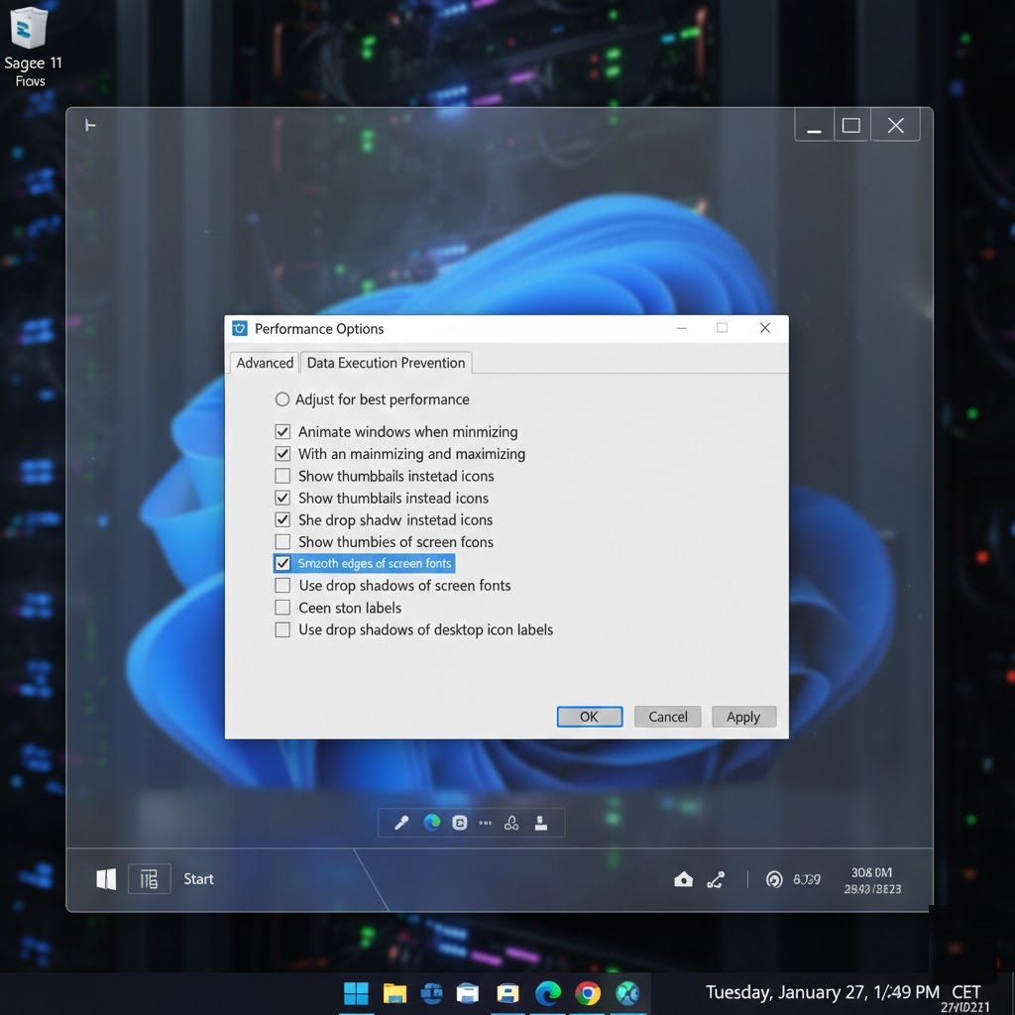The image size is (1015, 1015).
Task: Uncheck Show thumblails instead icons
Action: pyautogui.click(x=282, y=498)
